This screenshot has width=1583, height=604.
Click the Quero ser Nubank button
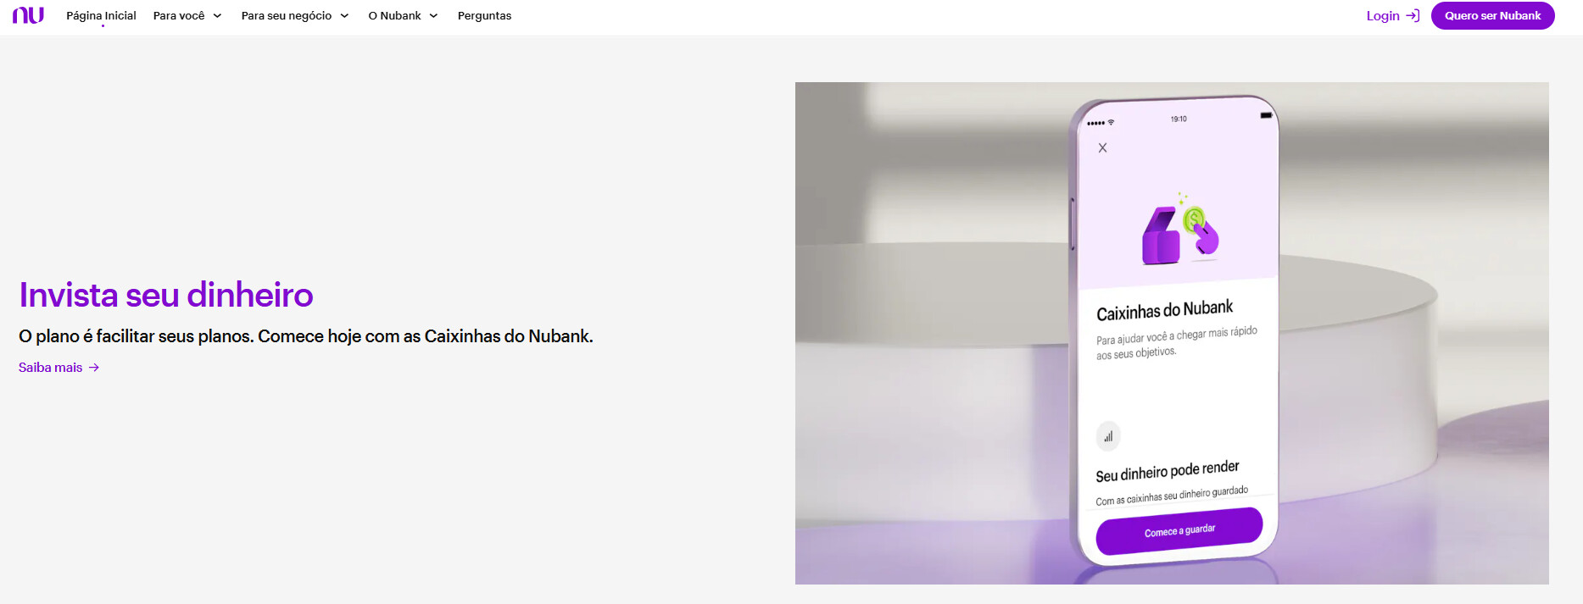[x=1492, y=15]
